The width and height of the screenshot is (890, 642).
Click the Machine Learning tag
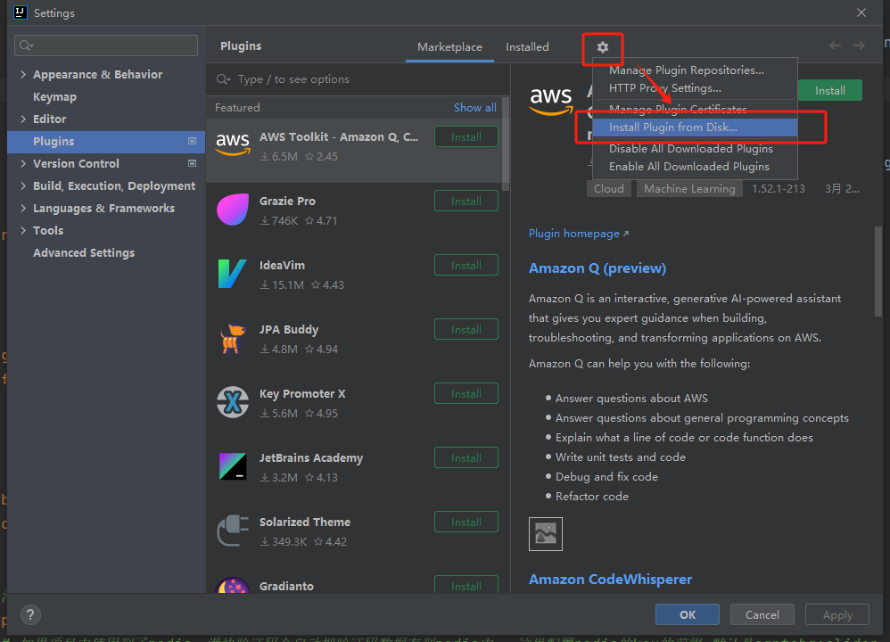tap(689, 188)
